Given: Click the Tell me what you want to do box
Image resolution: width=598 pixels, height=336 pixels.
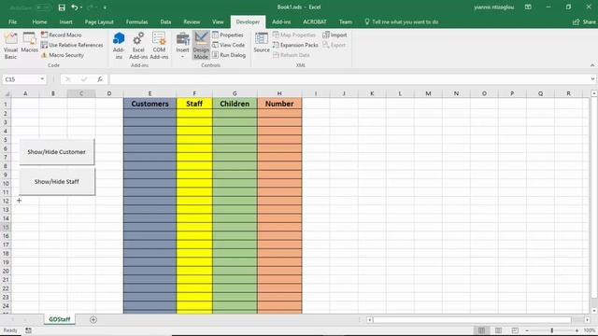Looking at the screenshot, I should tap(402, 22).
